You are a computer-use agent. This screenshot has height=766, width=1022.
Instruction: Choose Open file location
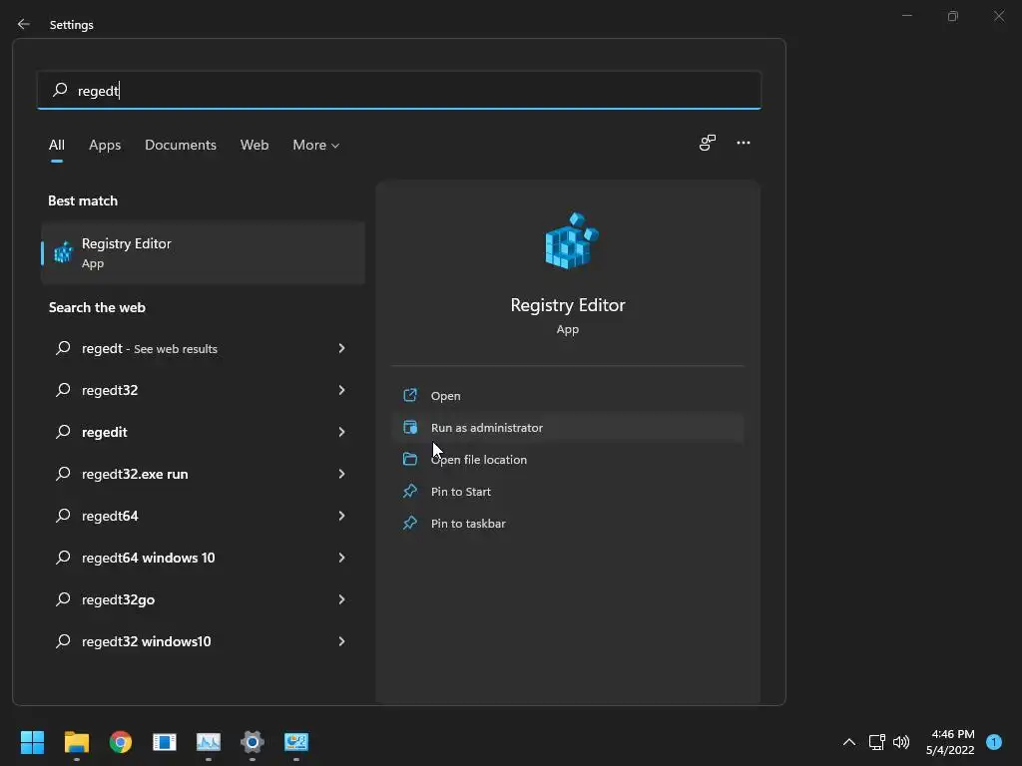568,459
